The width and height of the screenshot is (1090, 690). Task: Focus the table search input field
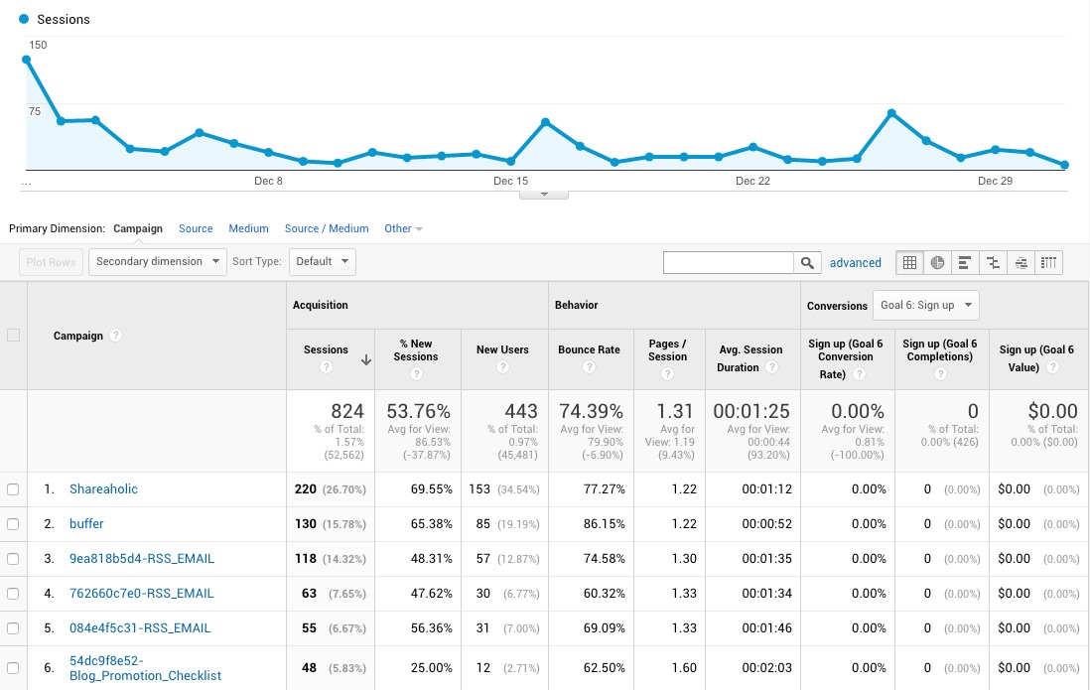click(x=729, y=262)
